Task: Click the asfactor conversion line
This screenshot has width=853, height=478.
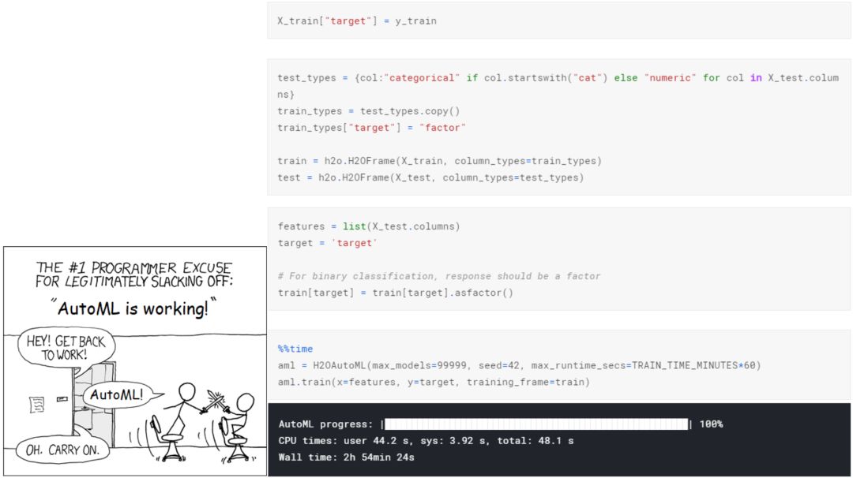Action: click(396, 293)
